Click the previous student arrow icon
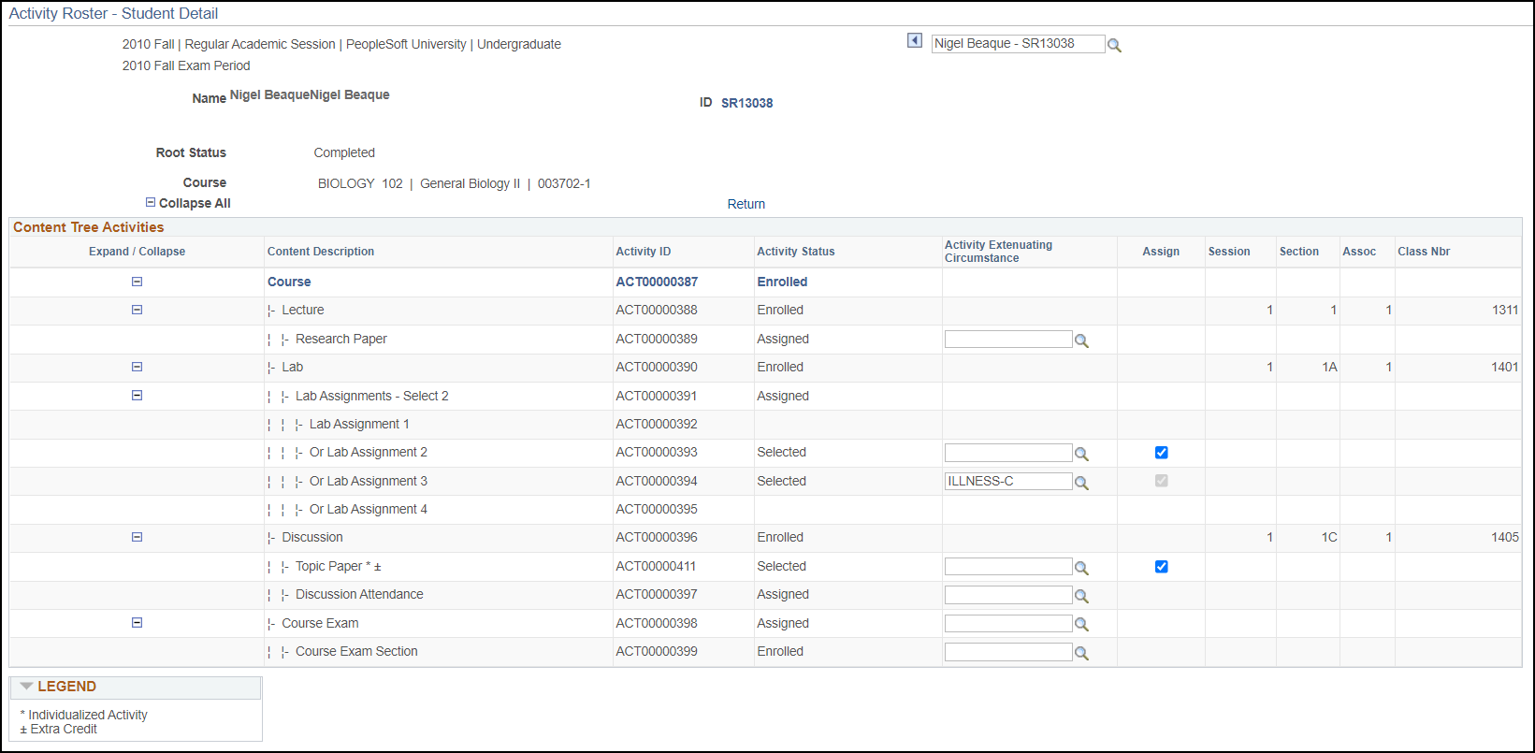 (915, 40)
